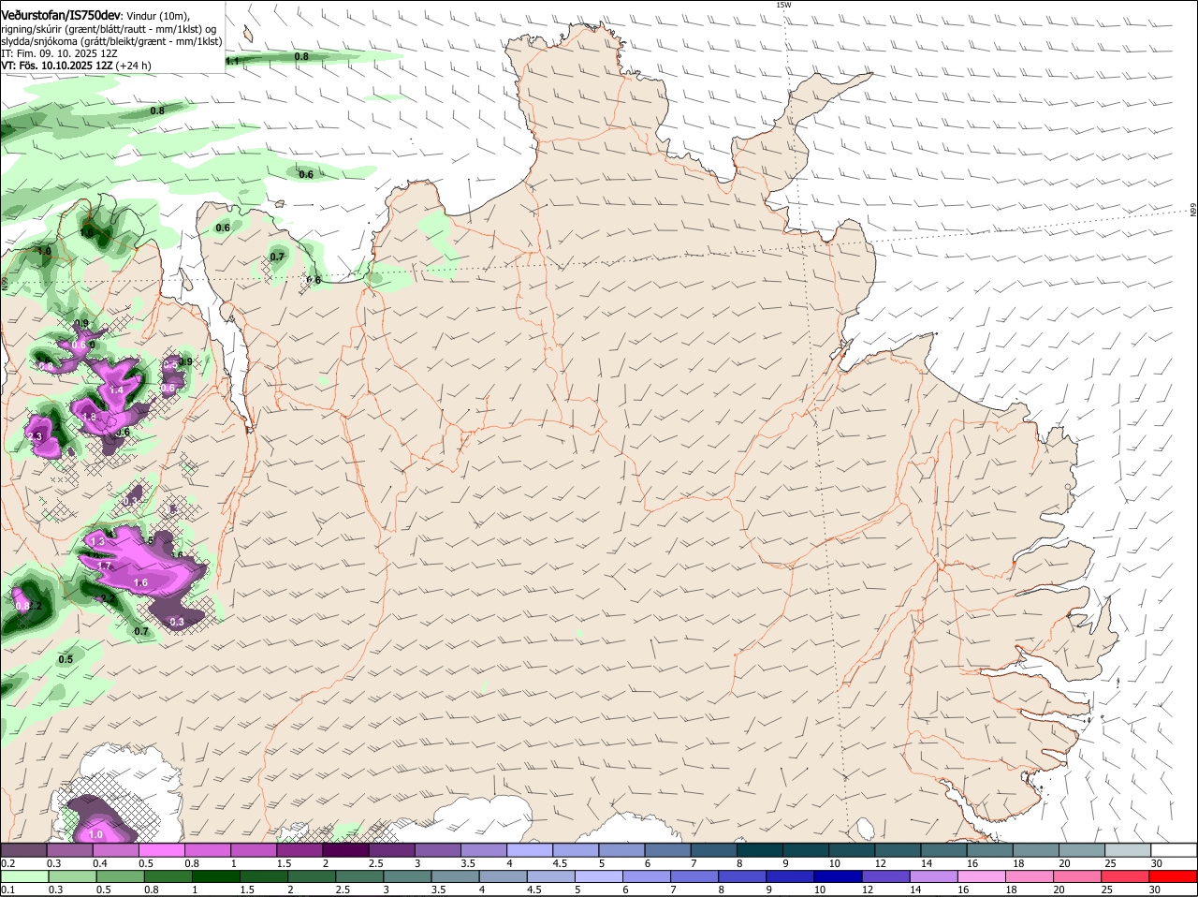Select the dark teal 8–9 snow legend swatch
The width and height of the screenshot is (1198, 897).
759,849
